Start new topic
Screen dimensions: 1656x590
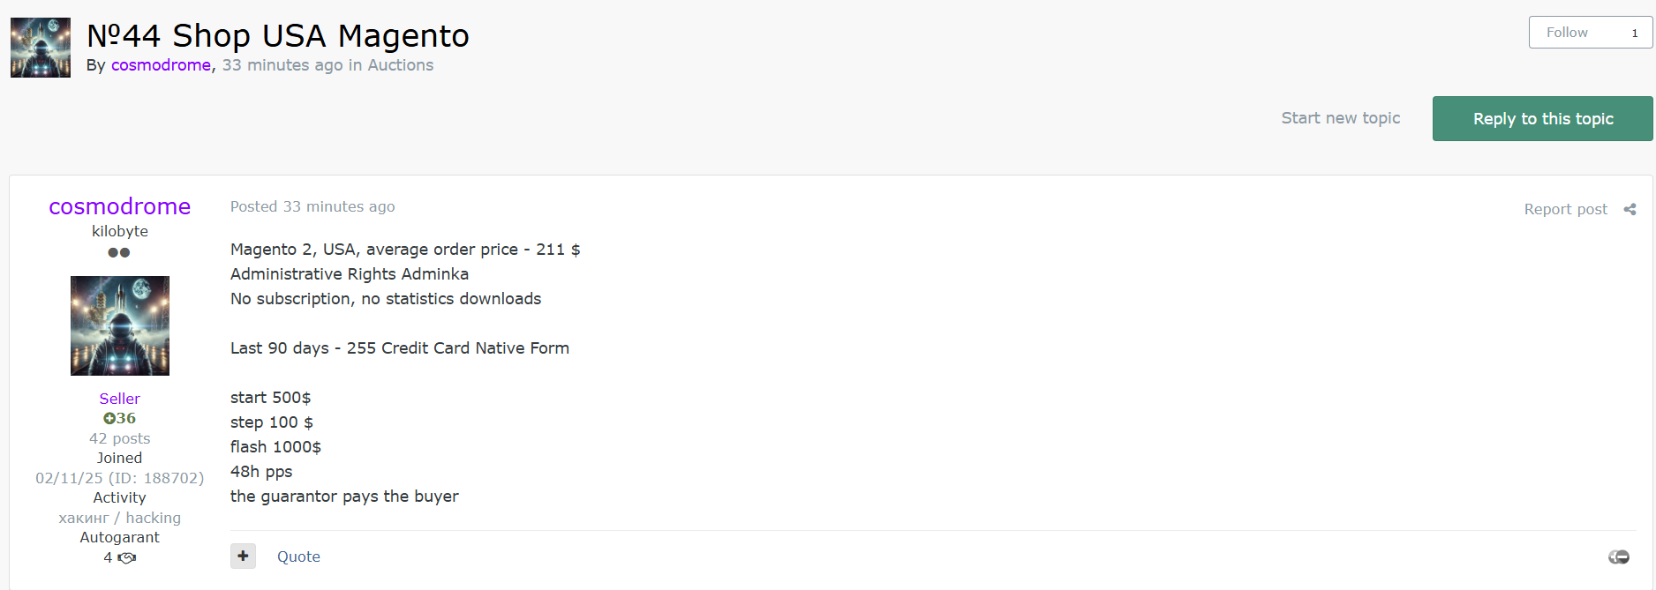tap(1340, 118)
